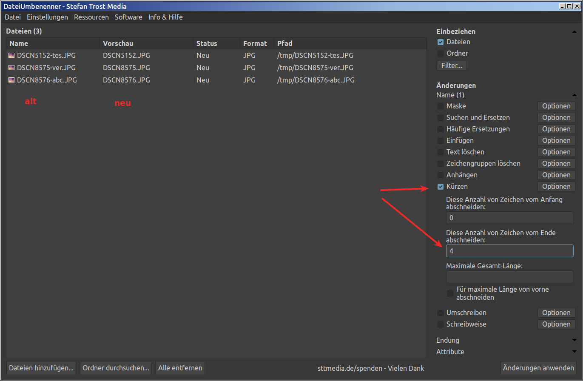Click preview name DSCN8575.JPG
Viewport: 583px width, 381px height.
(x=126, y=68)
